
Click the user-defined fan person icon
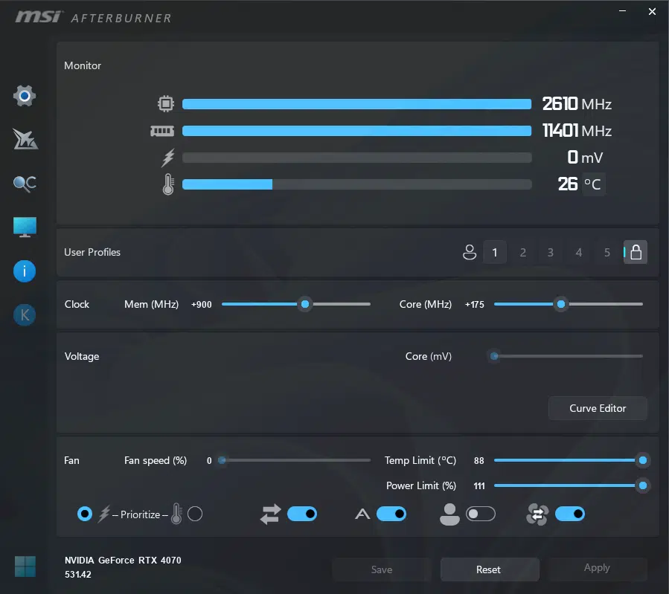449,514
